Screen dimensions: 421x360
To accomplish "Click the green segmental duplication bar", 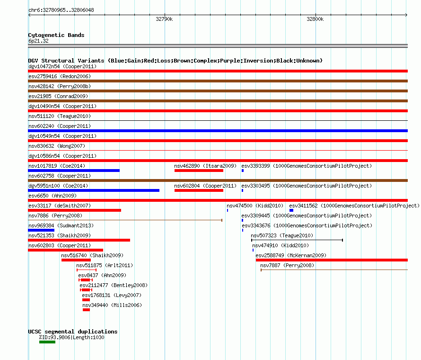I will [47, 342].
